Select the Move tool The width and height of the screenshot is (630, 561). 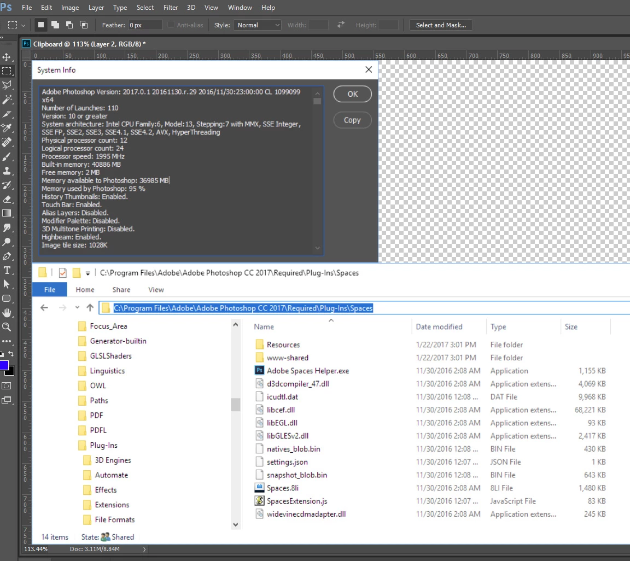coord(7,57)
